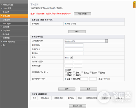
Task: Select the 禁用 disable radio button
Action: click(x=72, y=24)
